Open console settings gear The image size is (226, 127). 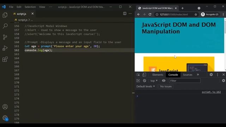224,81
